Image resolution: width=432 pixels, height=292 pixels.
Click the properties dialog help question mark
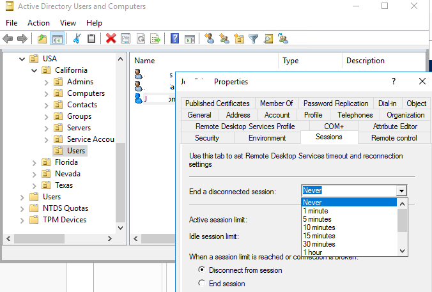click(393, 81)
